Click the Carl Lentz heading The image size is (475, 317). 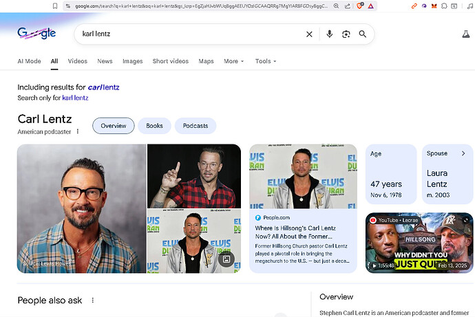[45, 119]
